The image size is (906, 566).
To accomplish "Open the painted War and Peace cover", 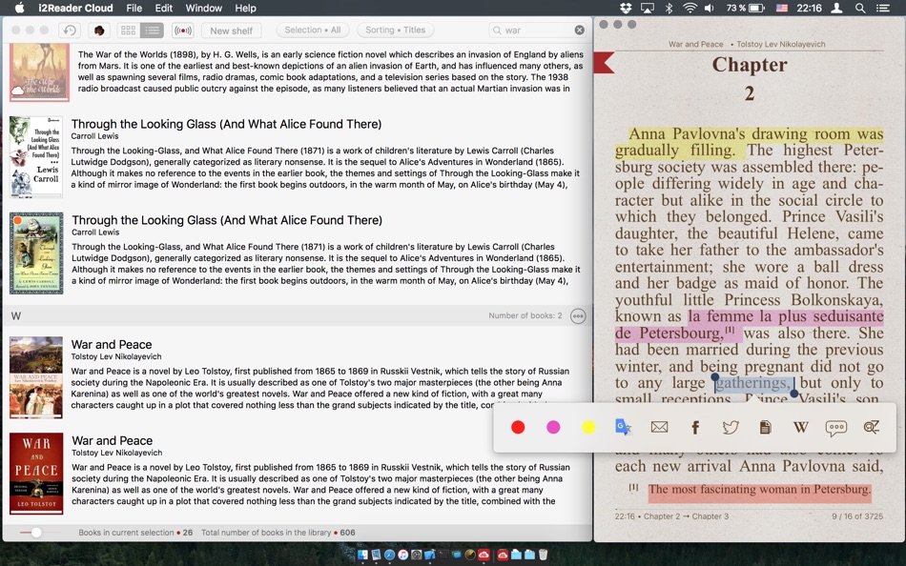I will 36,377.
